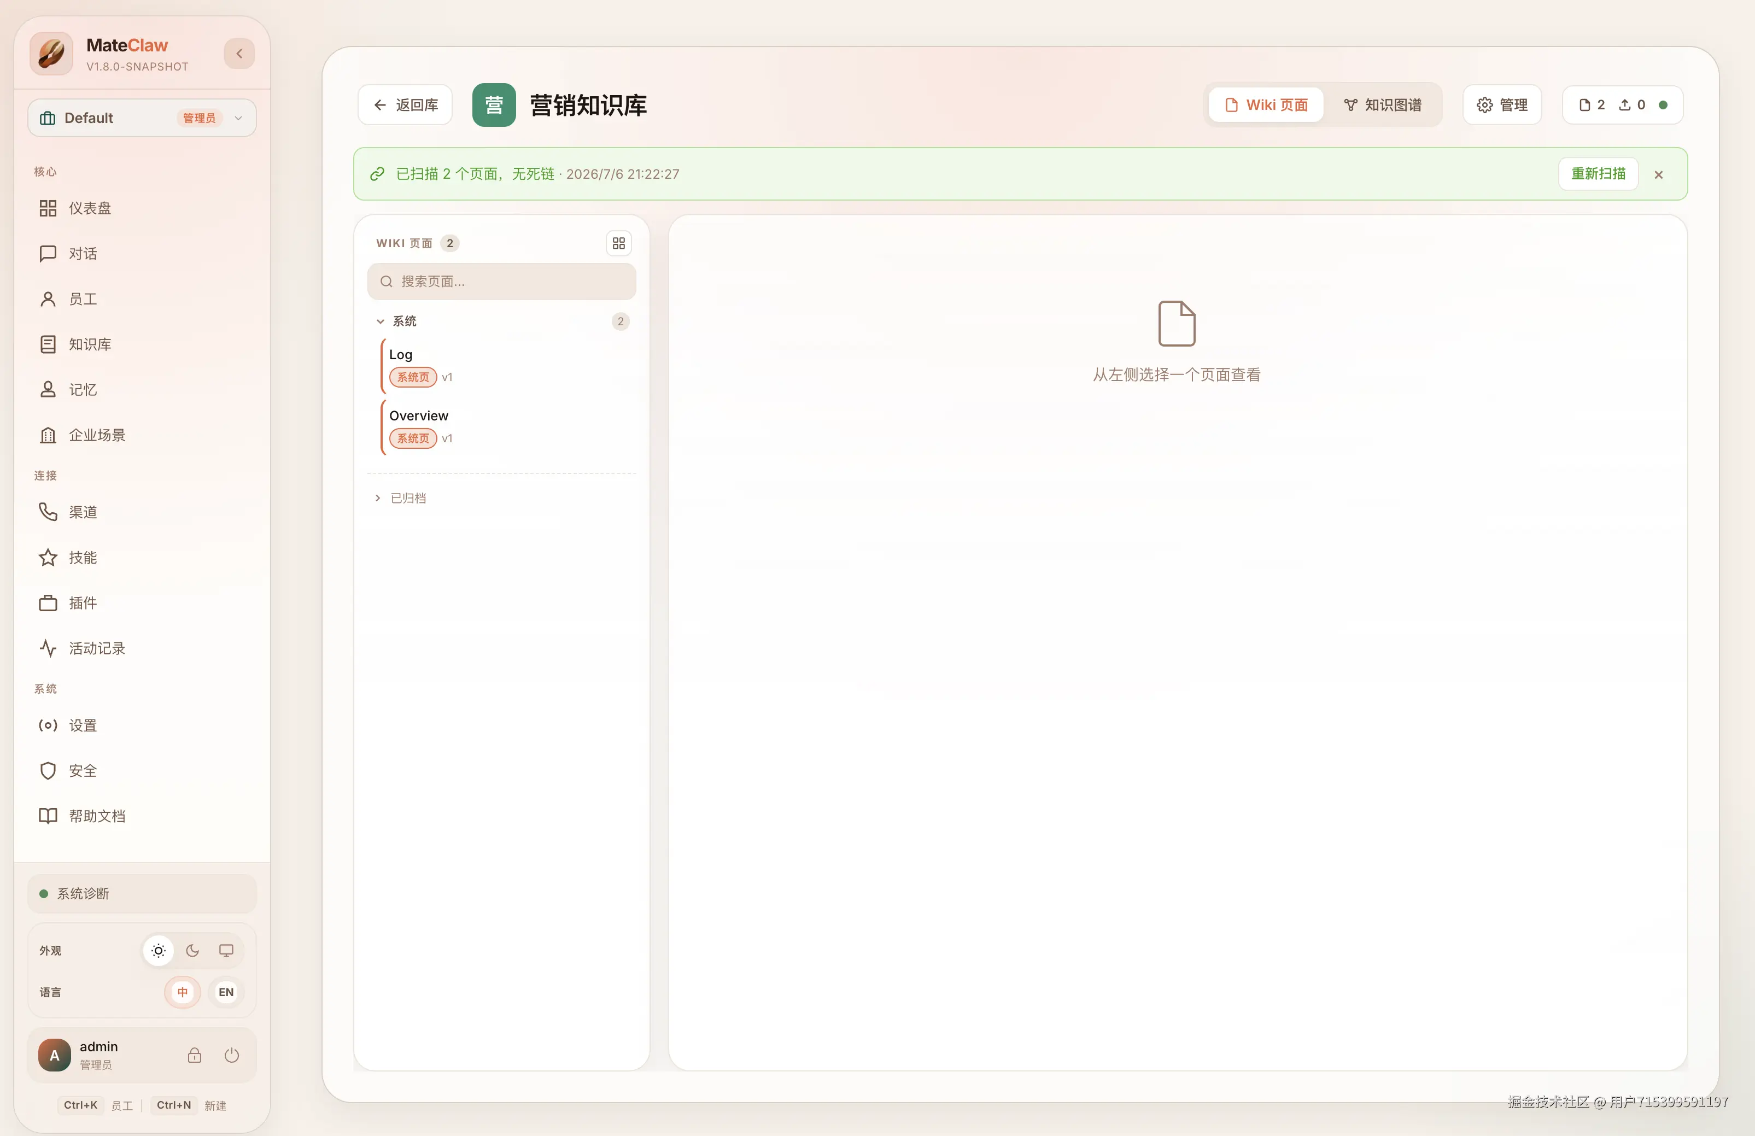
Task: Open the Default workspace dropdown
Action: 142,118
